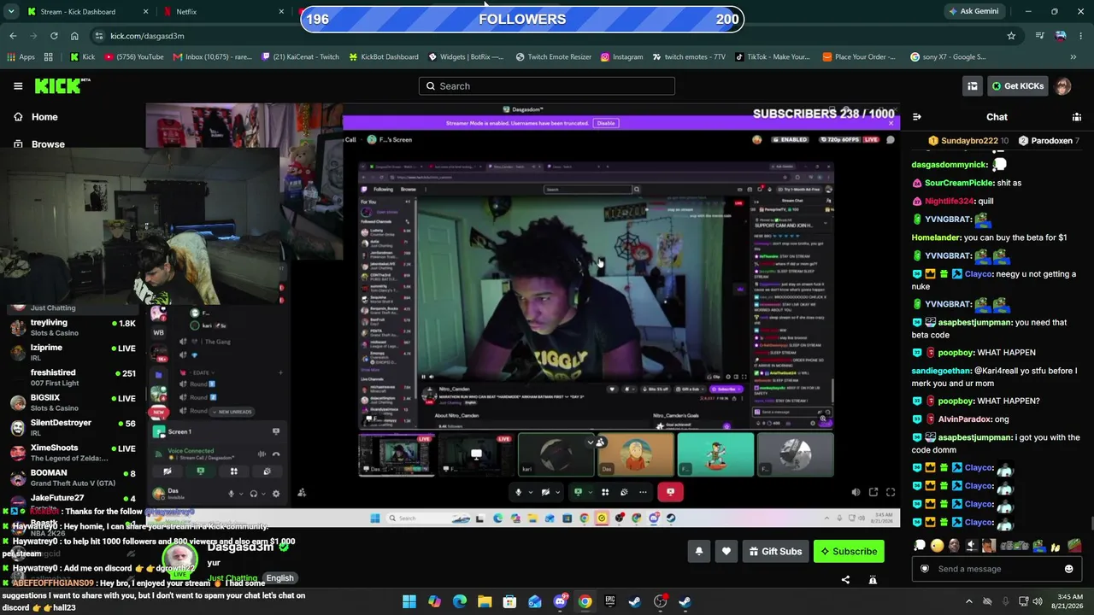Share the stream using share icon
This screenshot has width=1094, height=615.
(x=845, y=580)
